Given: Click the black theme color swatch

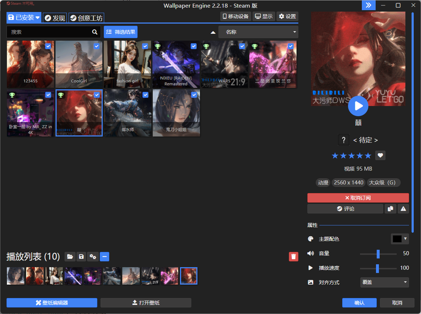Looking at the screenshot, I should [x=397, y=239].
